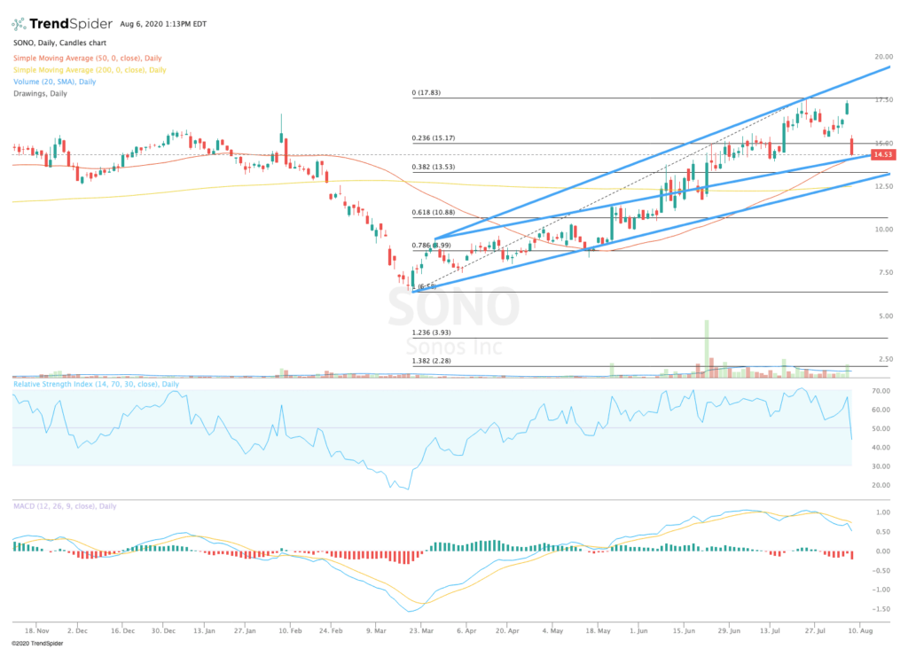
Task: Click the 'Volume (20, SMA), Daily' legend
Action: [54, 82]
